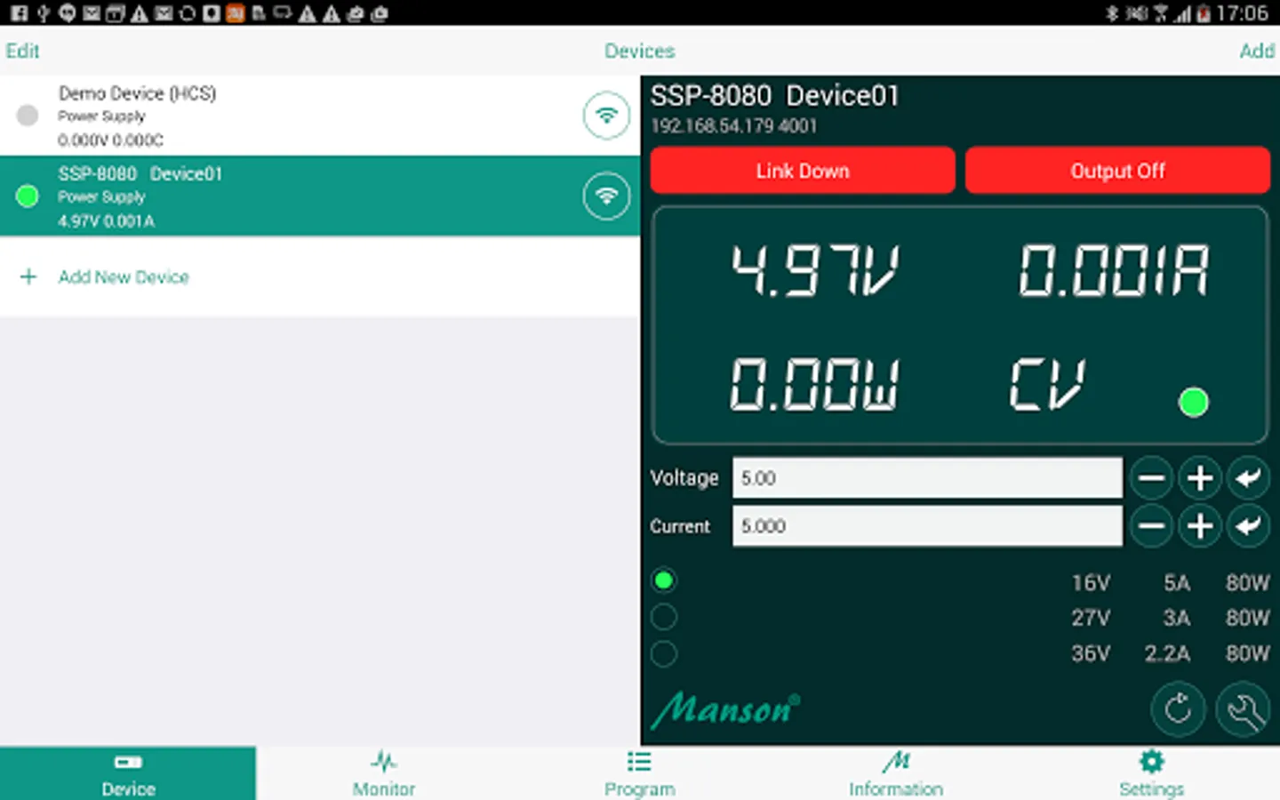Click the Current input field
1280x800 pixels.
click(x=927, y=526)
